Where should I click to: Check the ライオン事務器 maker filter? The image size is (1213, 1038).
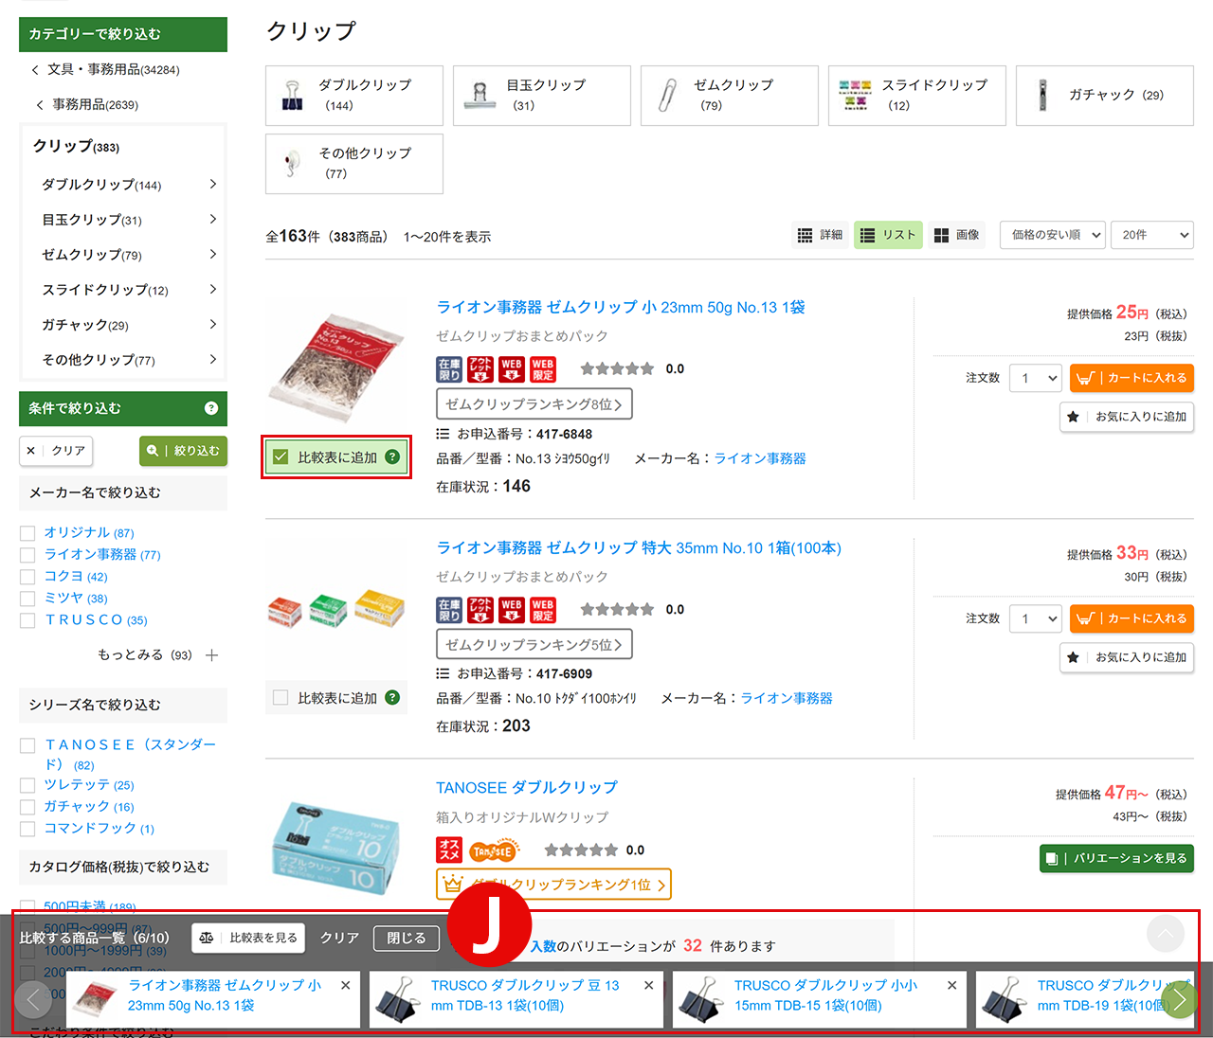[x=27, y=555]
